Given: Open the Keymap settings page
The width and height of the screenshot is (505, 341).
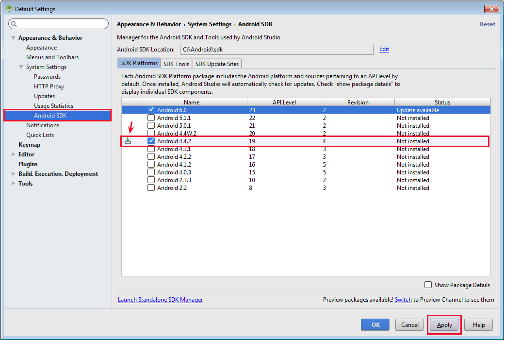Looking at the screenshot, I should coord(29,145).
